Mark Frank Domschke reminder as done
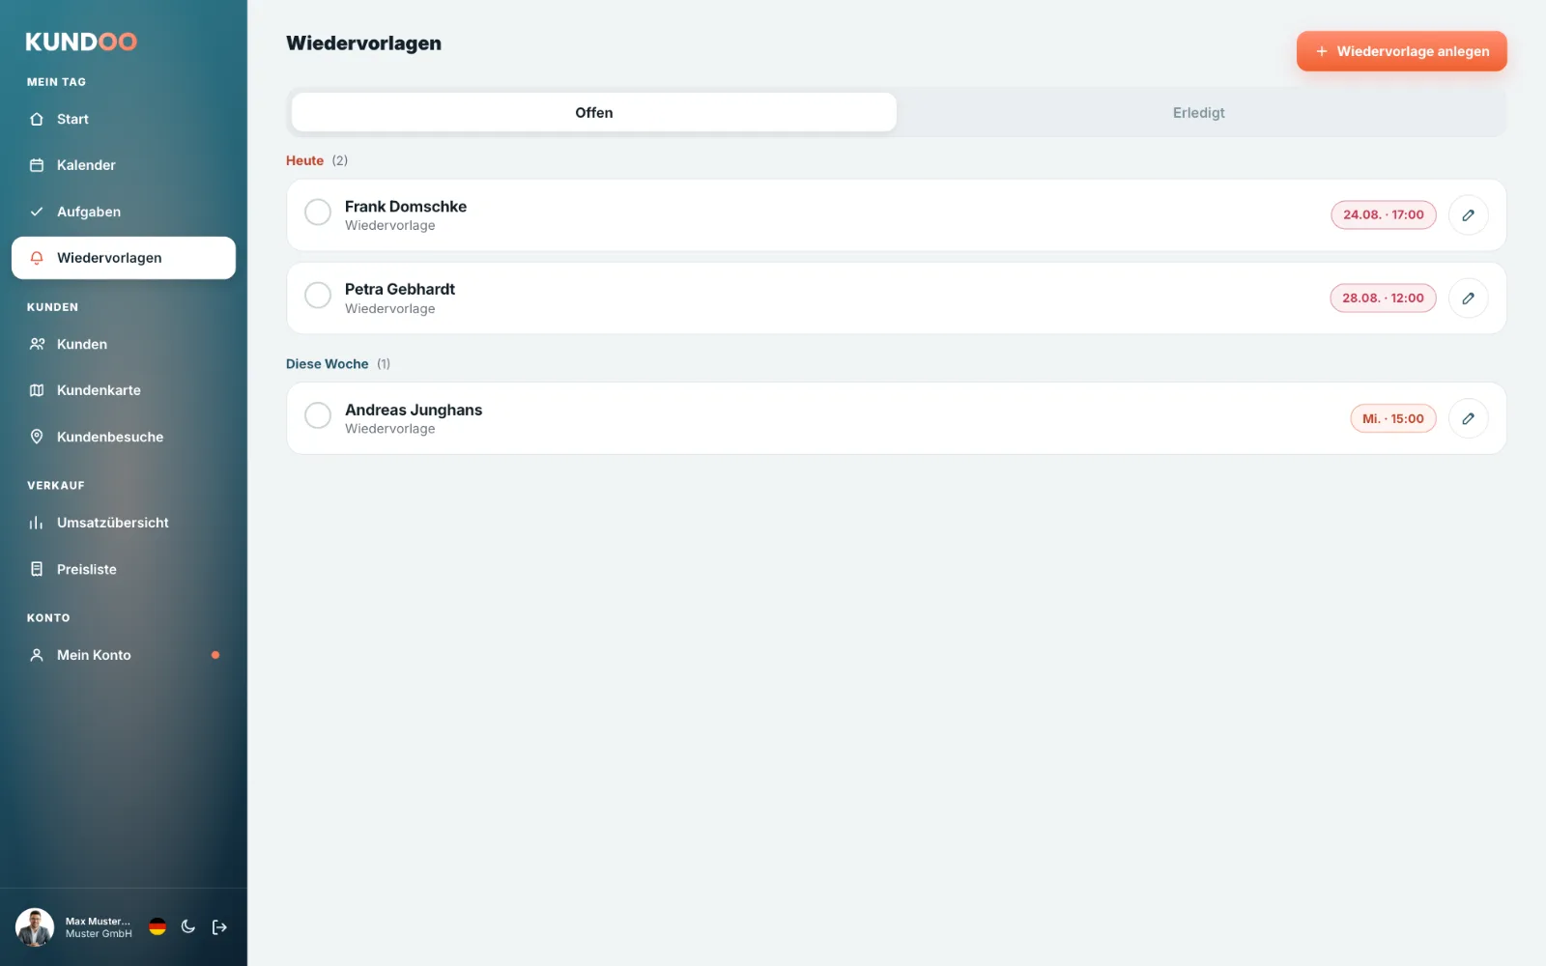 (x=318, y=213)
